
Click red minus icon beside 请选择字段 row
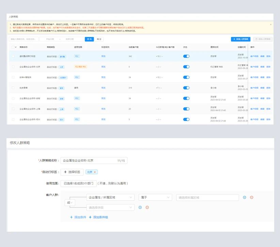click(x=147, y=207)
